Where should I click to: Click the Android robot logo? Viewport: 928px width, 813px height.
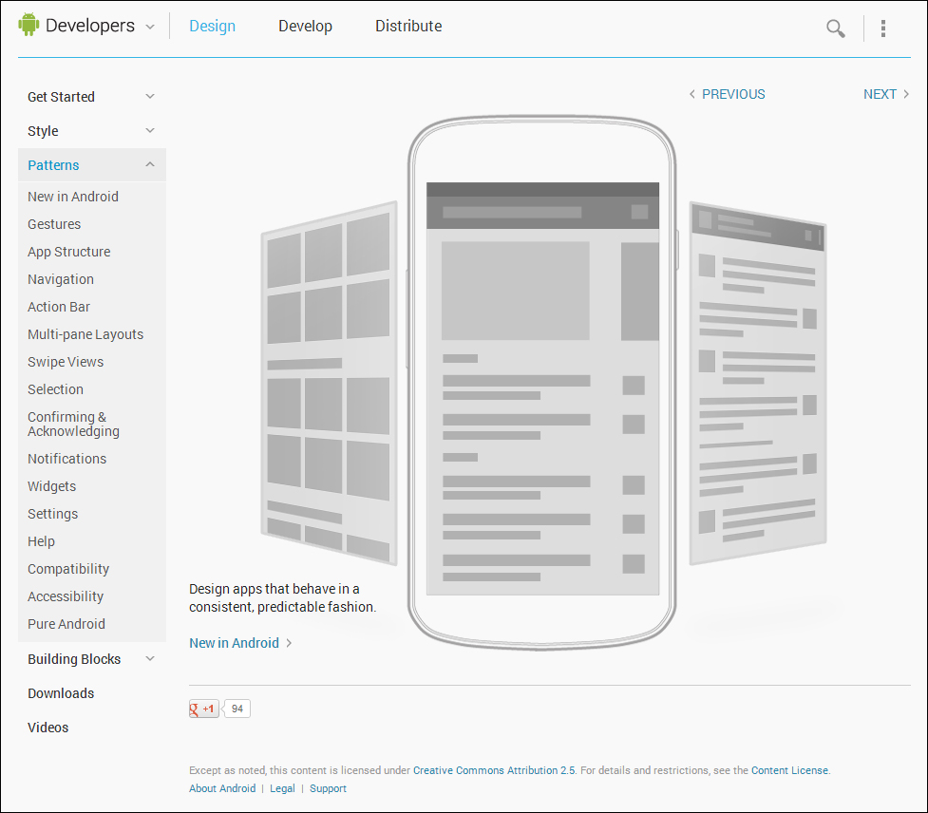tap(28, 25)
